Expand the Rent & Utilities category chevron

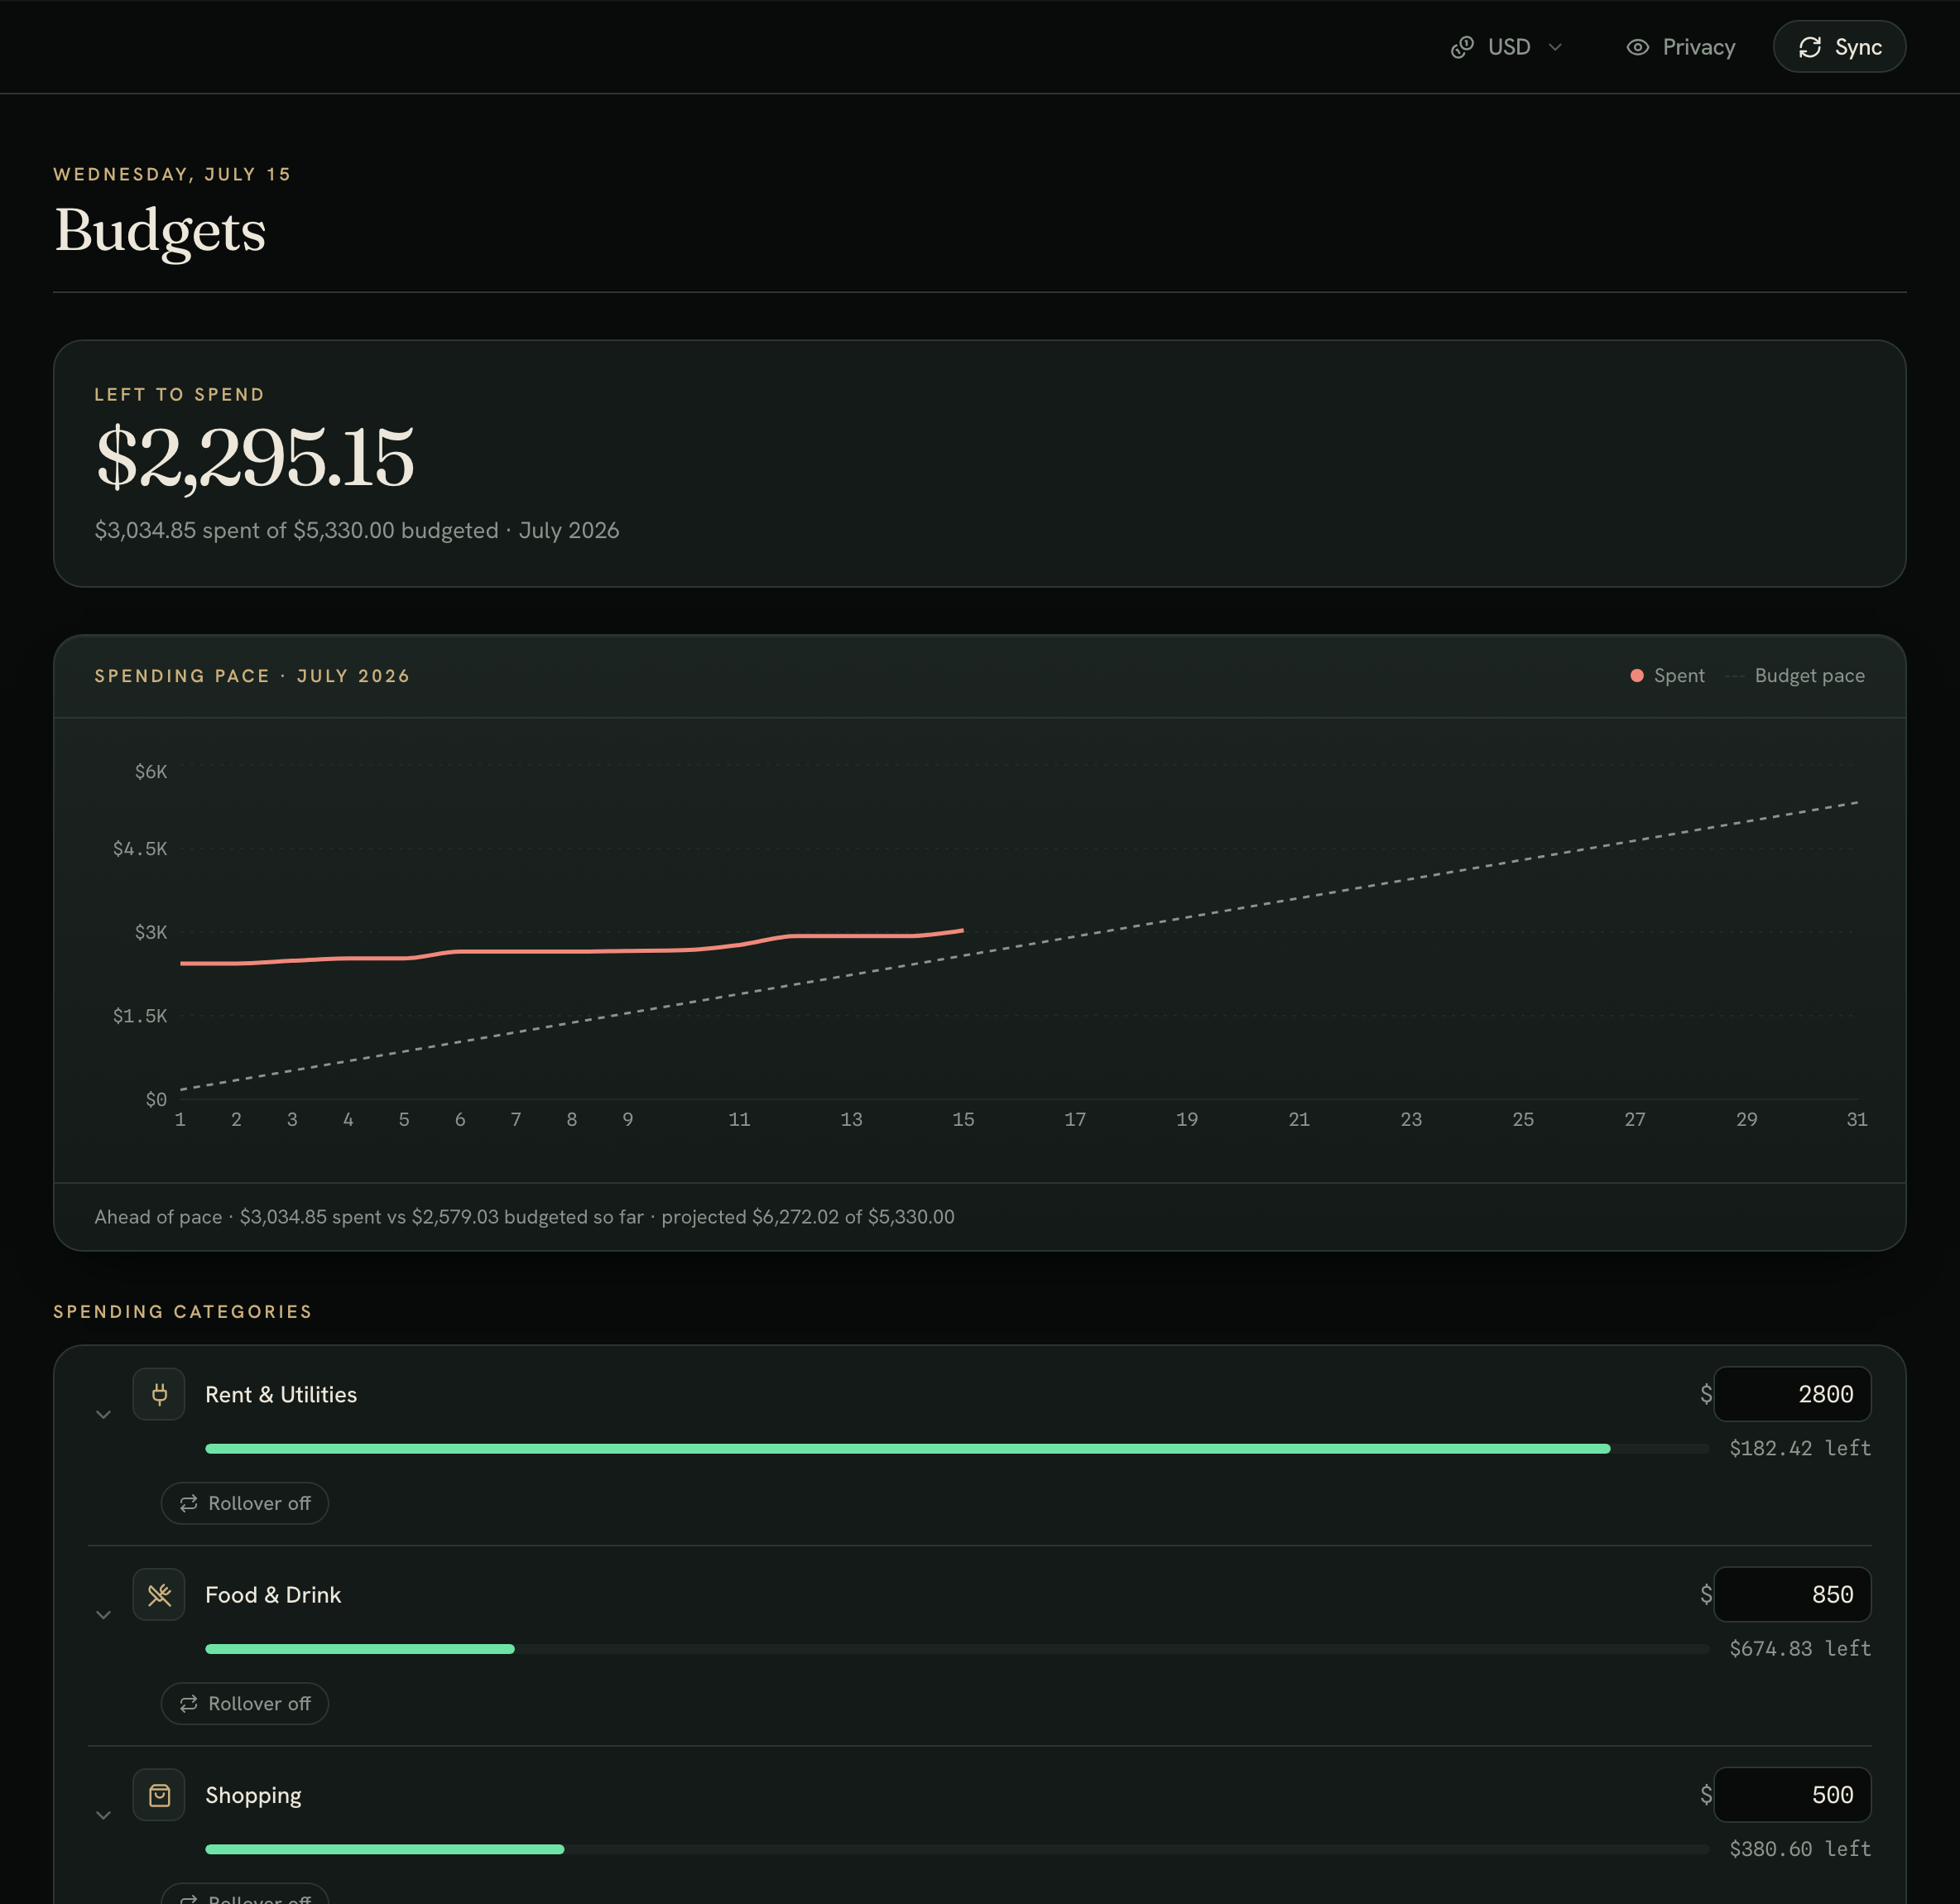click(103, 1414)
